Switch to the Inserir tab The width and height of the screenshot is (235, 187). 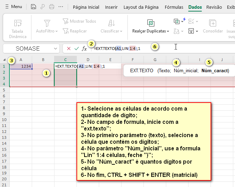coord(111,7)
